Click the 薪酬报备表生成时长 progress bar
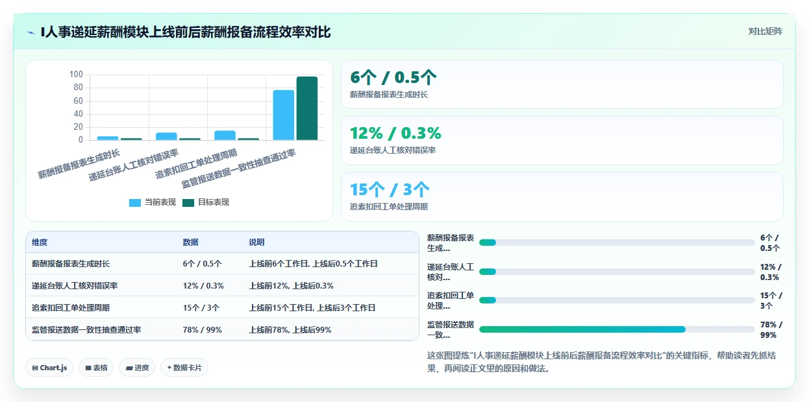The image size is (809, 402). (617, 242)
